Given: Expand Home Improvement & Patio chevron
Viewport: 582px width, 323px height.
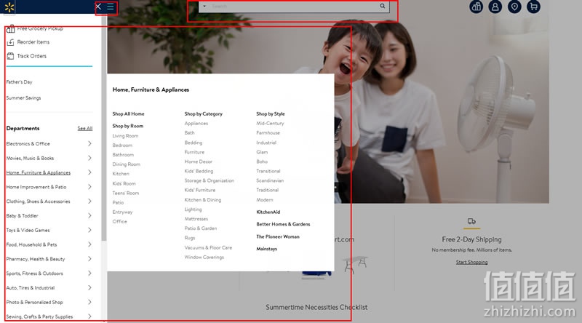Looking at the screenshot, I should point(89,187).
